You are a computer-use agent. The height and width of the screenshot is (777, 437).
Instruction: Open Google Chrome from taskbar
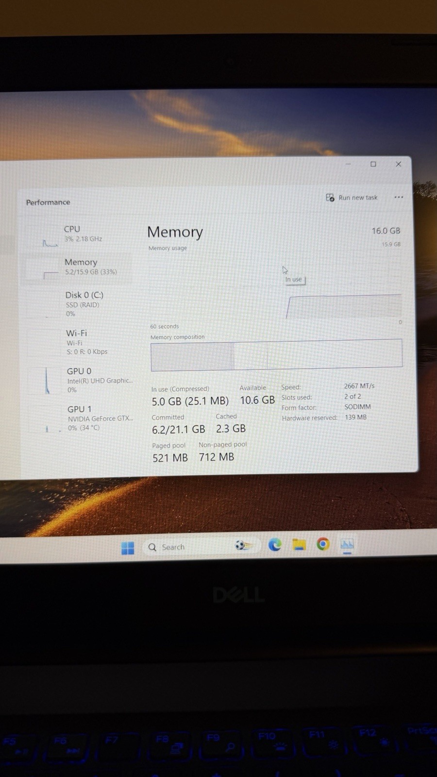point(323,544)
